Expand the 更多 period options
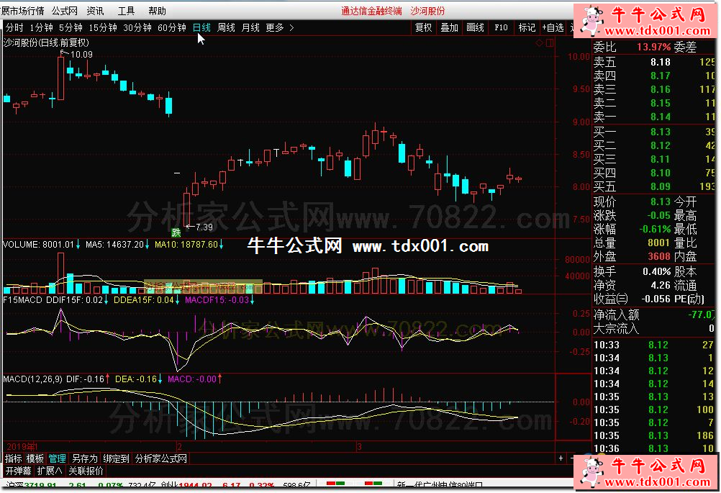 coord(279,27)
